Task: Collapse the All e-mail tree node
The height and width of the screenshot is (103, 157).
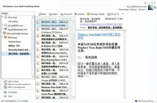Action: point(3,17)
